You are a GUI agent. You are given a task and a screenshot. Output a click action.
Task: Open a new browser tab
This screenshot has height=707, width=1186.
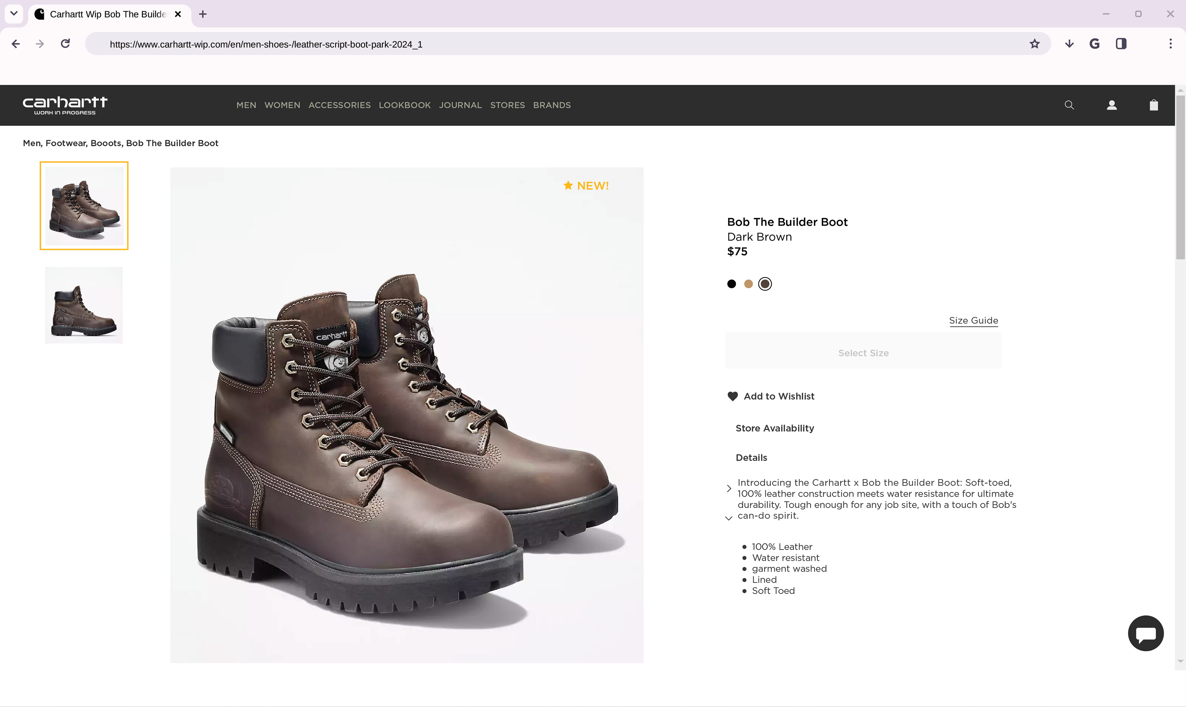pos(203,14)
